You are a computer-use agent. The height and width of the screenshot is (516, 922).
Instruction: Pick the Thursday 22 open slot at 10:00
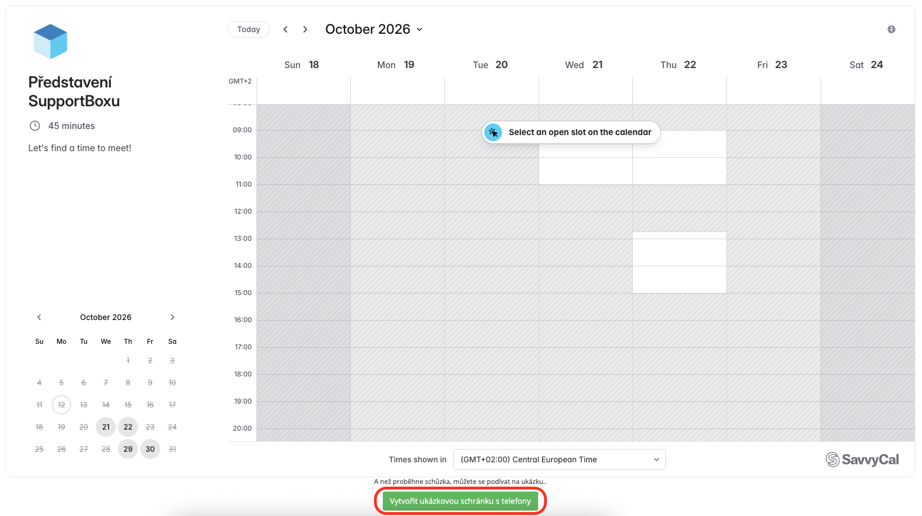pos(679,171)
